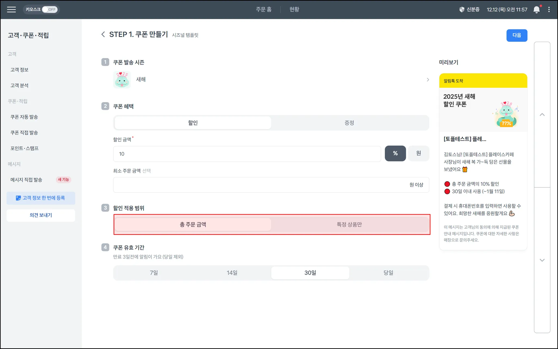Click the 새해 snake season thumbnail
The height and width of the screenshot is (349, 558).
(122, 79)
